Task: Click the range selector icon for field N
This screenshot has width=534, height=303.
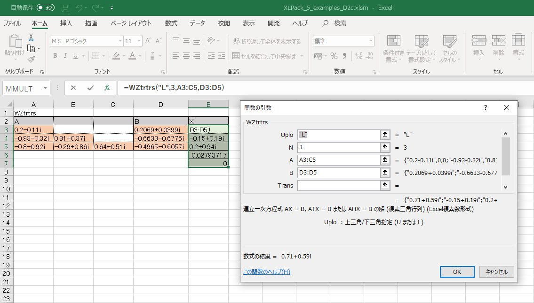Action: click(385, 147)
